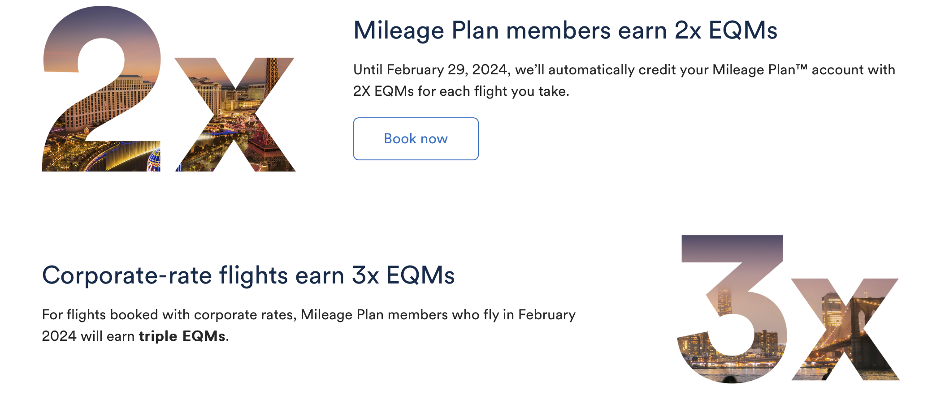Click the 2X EQMs for each flight line
The height and width of the screenshot is (395, 945).
tap(461, 91)
